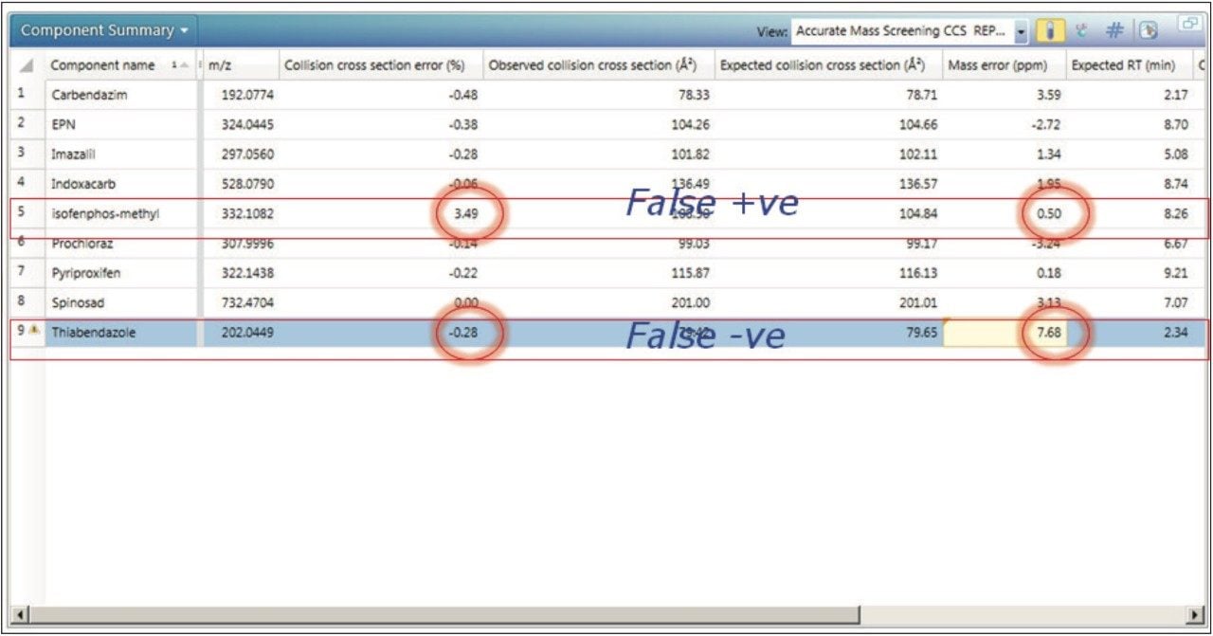
Task: Click expected RT value 2.17
Action: (1175, 95)
